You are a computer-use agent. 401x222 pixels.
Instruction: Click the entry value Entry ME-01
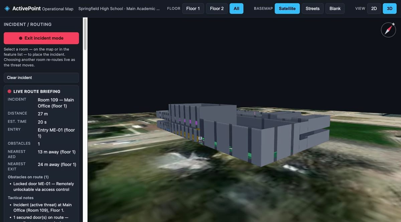click(56, 133)
